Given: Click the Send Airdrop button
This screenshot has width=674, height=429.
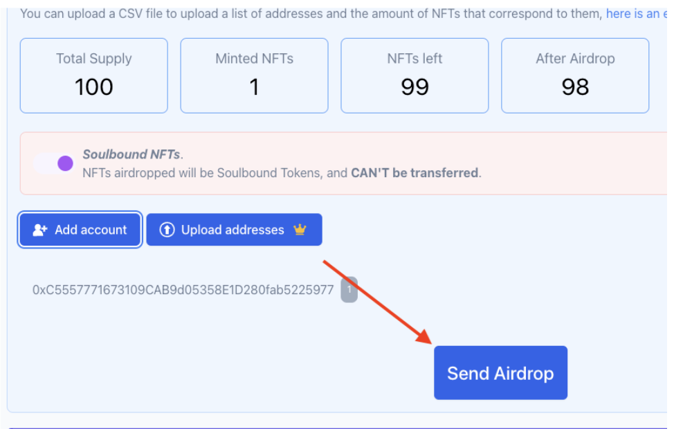Looking at the screenshot, I should click(x=500, y=373).
